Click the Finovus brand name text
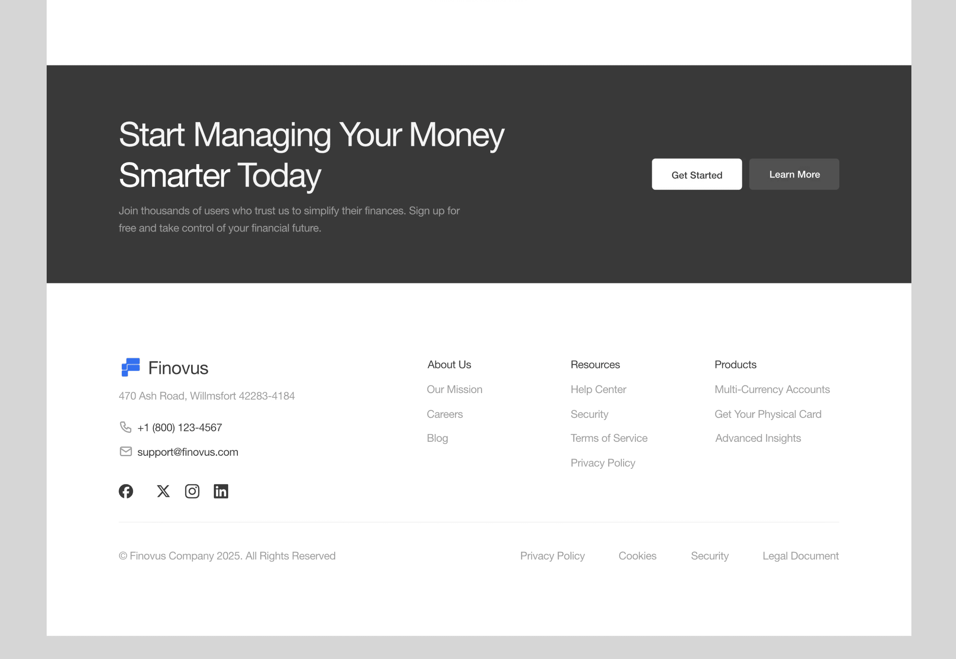 178,368
